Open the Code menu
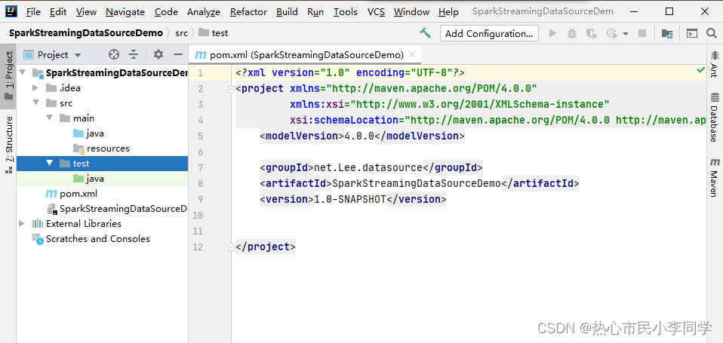This screenshot has width=723, height=343. point(166,12)
